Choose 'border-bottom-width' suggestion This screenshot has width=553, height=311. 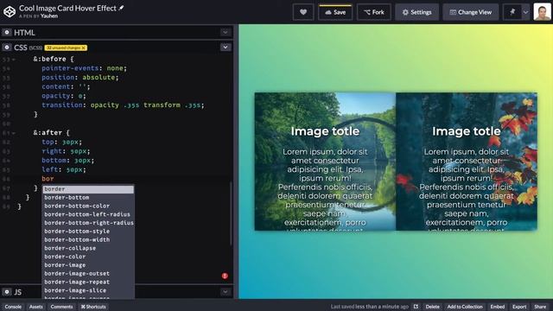(88, 240)
